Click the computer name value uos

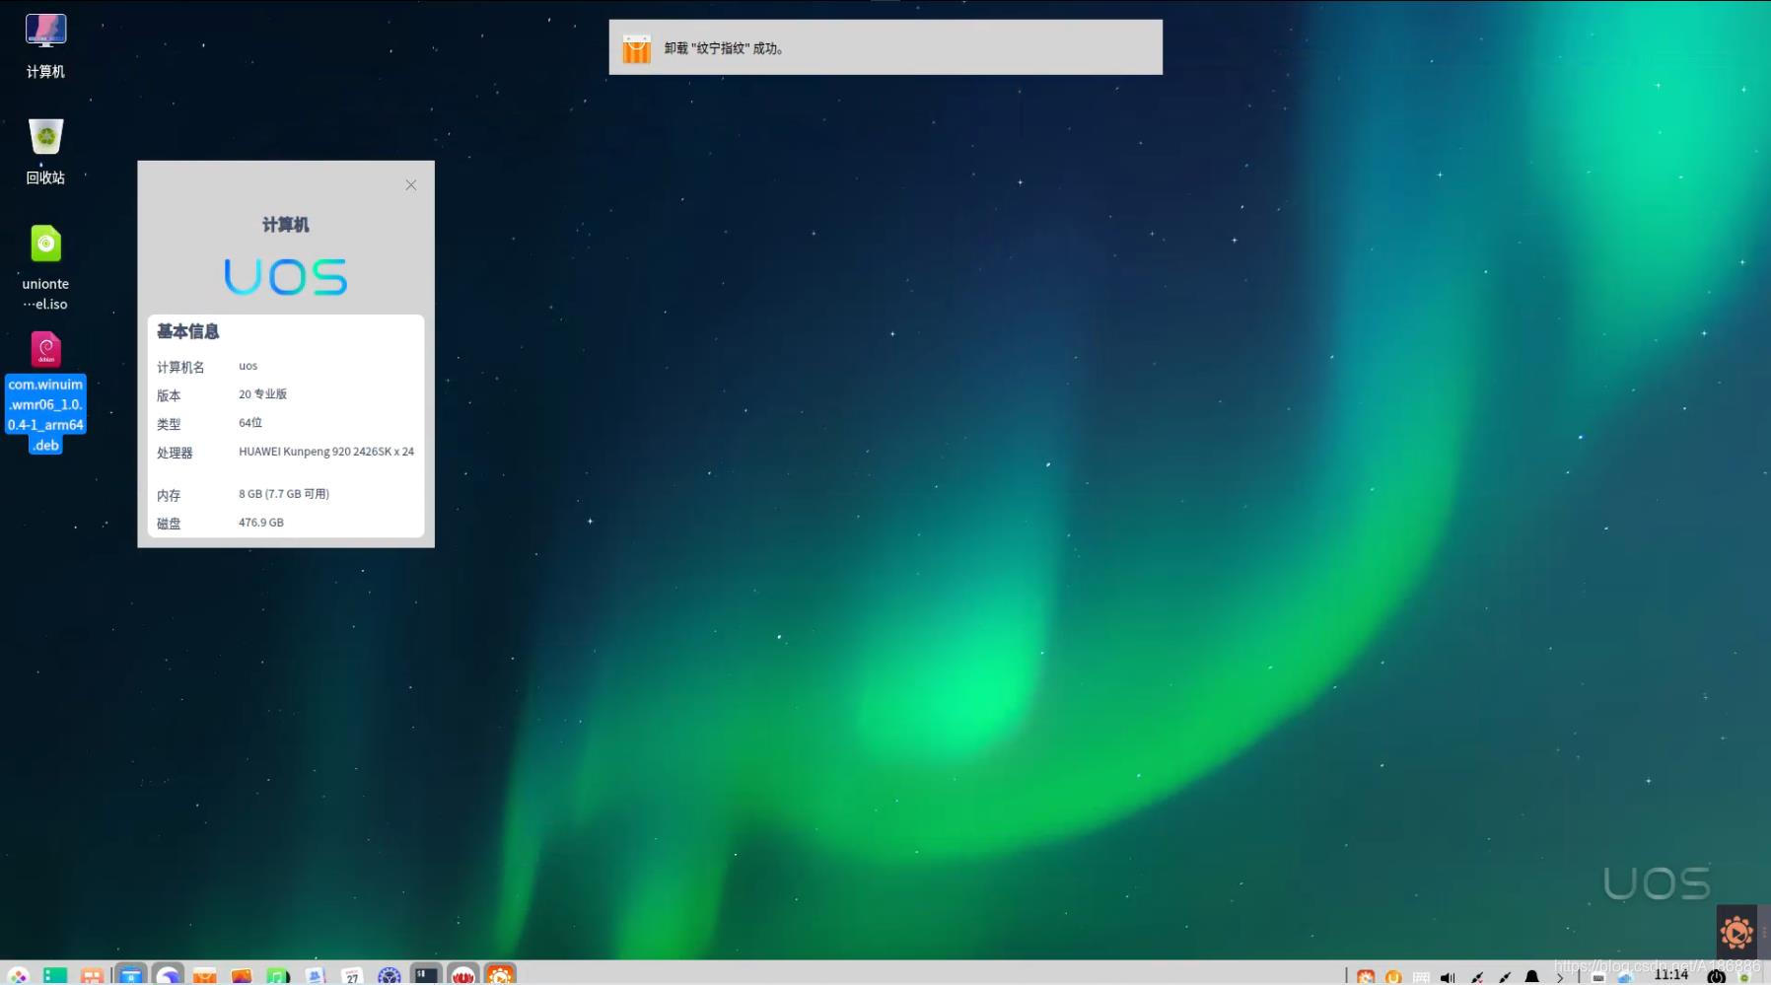pos(248,366)
